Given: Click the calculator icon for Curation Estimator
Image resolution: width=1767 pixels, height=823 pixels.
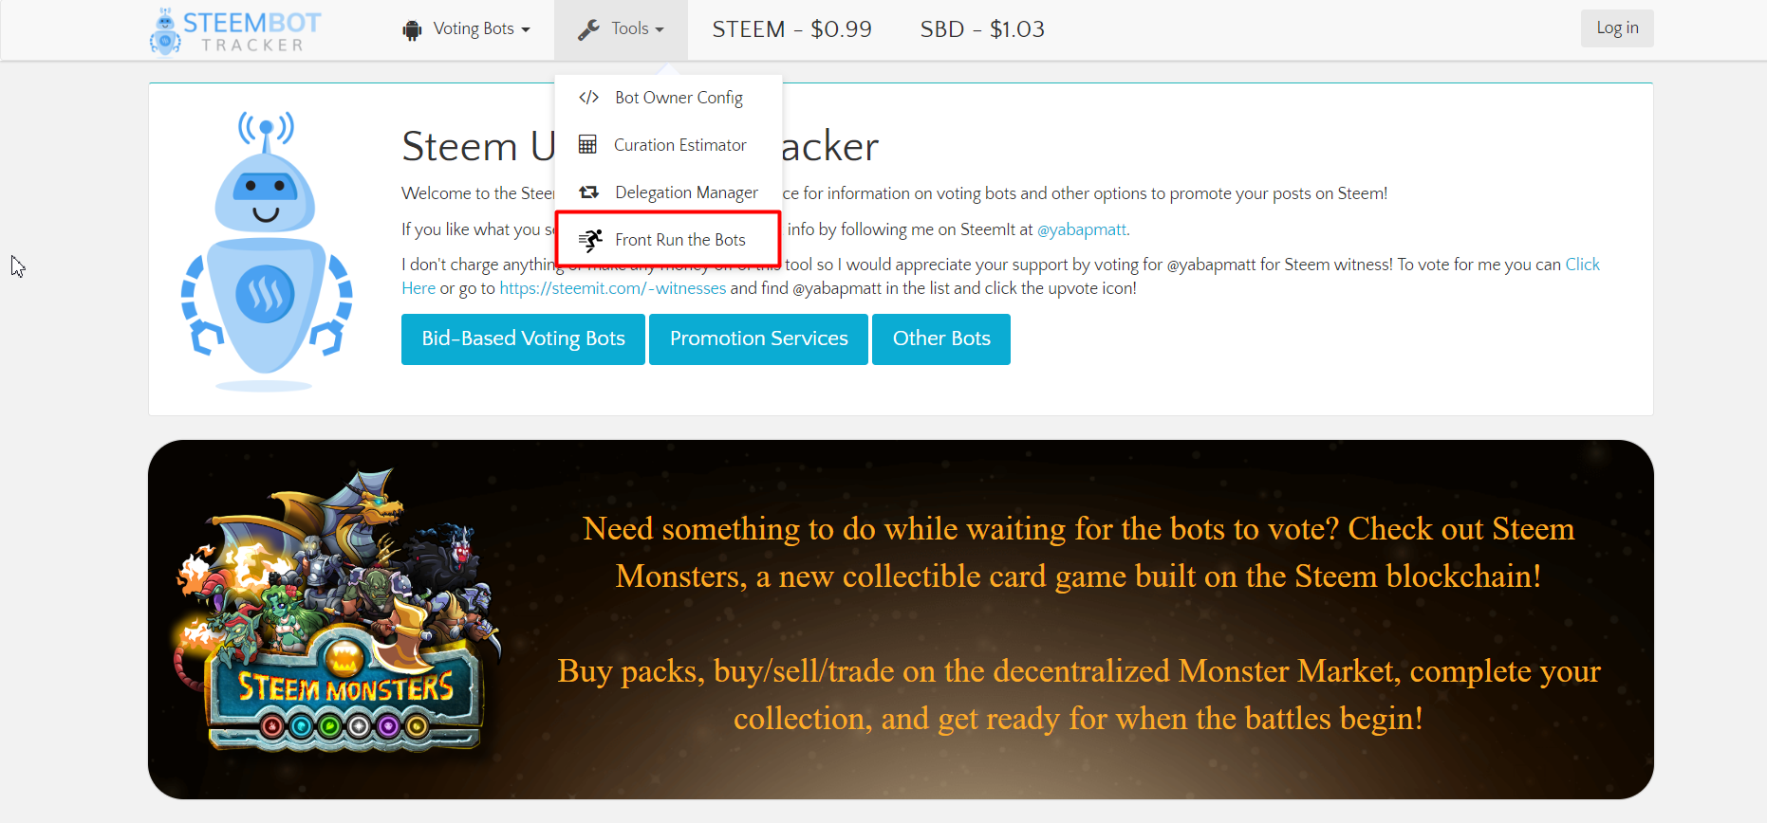Looking at the screenshot, I should click(587, 144).
